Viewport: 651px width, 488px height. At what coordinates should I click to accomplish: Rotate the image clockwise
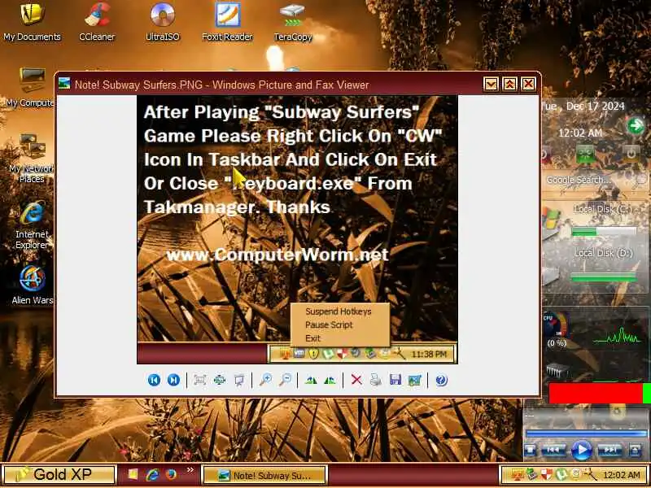tap(310, 380)
